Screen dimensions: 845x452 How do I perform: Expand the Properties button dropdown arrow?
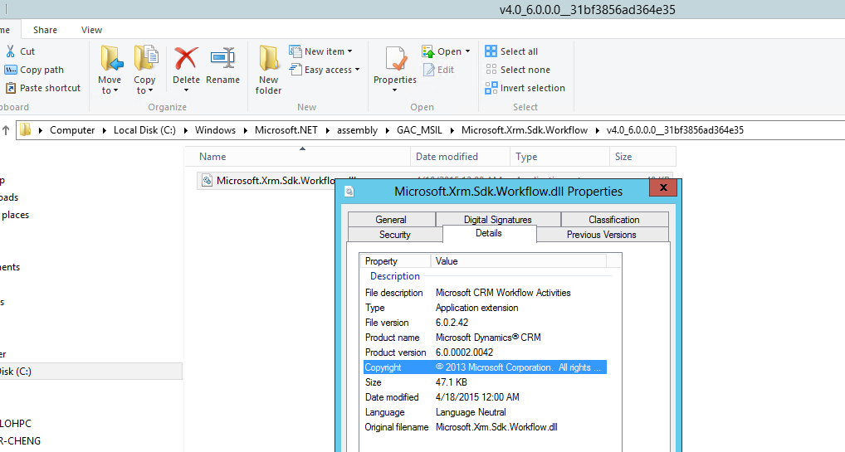click(394, 90)
